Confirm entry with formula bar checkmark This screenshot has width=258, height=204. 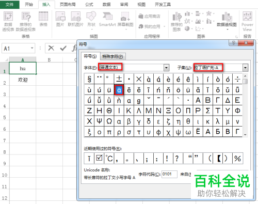(63, 48)
